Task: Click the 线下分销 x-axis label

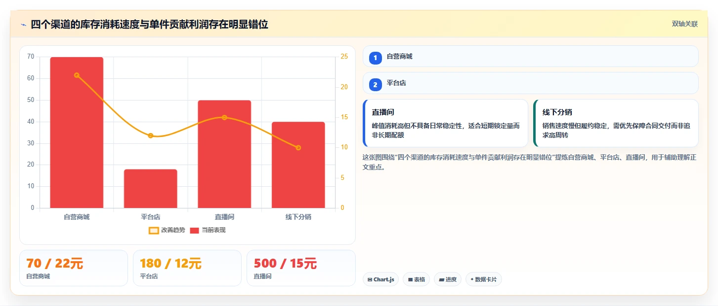Action: [x=298, y=217]
